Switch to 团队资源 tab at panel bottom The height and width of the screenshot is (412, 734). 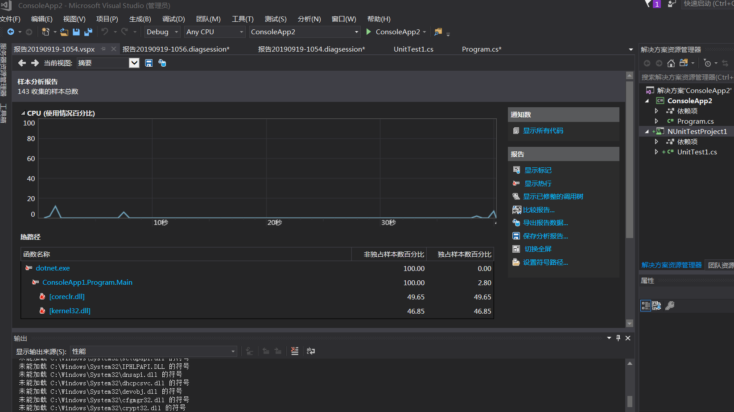coord(721,265)
